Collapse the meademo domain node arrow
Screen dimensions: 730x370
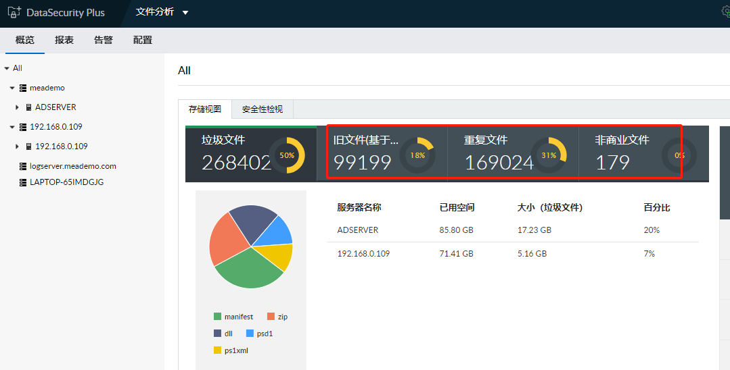(x=13, y=88)
